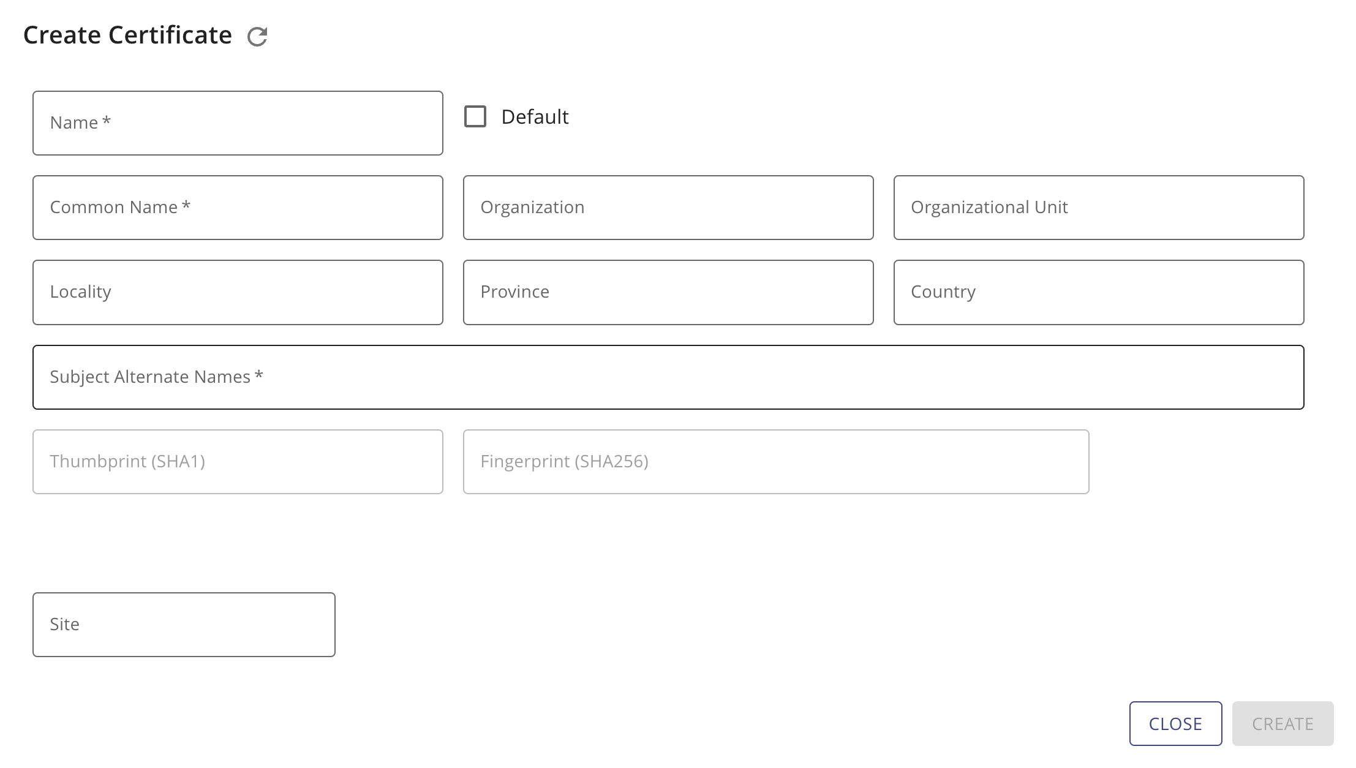
Task: Focus the Organizational Unit field
Action: tap(1099, 207)
